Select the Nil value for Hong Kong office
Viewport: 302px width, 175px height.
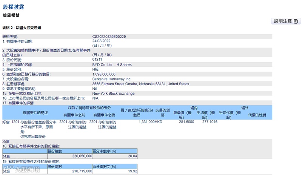pyautogui.click(x=94, y=89)
